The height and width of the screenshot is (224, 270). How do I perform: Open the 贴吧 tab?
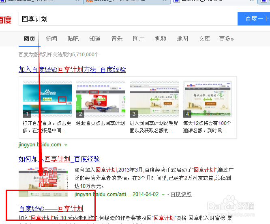click(x=73, y=39)
